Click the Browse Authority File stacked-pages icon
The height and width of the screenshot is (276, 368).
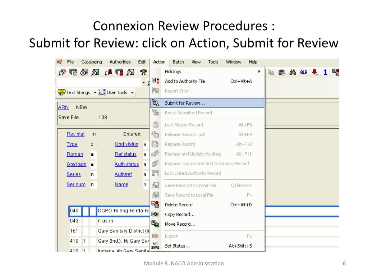[119, 72]
